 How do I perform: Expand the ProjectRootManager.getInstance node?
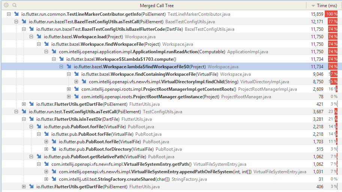point(69,97)
